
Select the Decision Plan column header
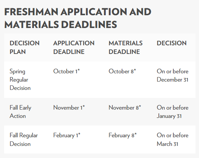click(x=25, y=47)
